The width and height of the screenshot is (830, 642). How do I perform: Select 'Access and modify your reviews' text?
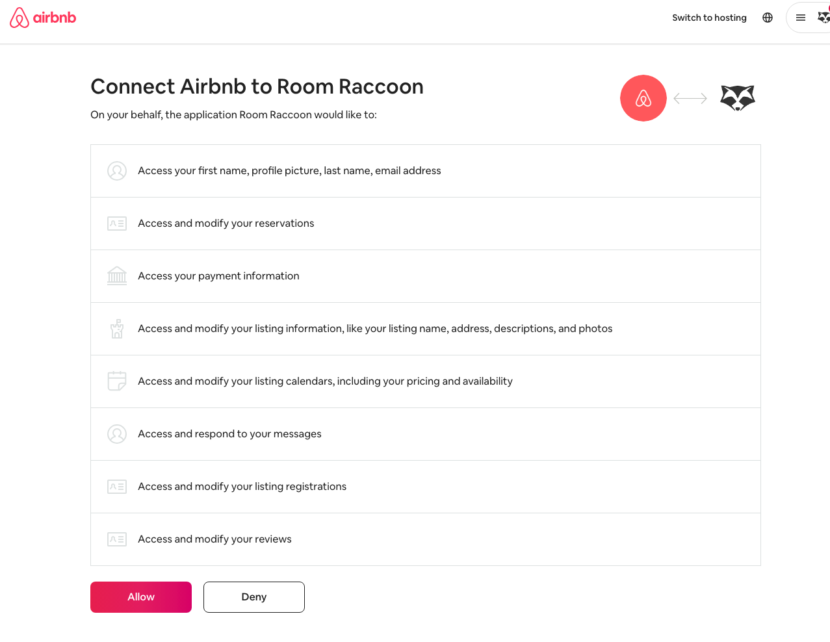coord(214,539)
